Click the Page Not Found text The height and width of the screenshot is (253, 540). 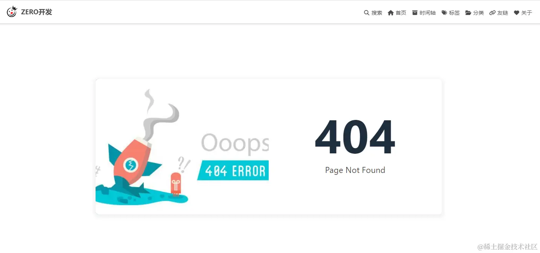[355, 170]
